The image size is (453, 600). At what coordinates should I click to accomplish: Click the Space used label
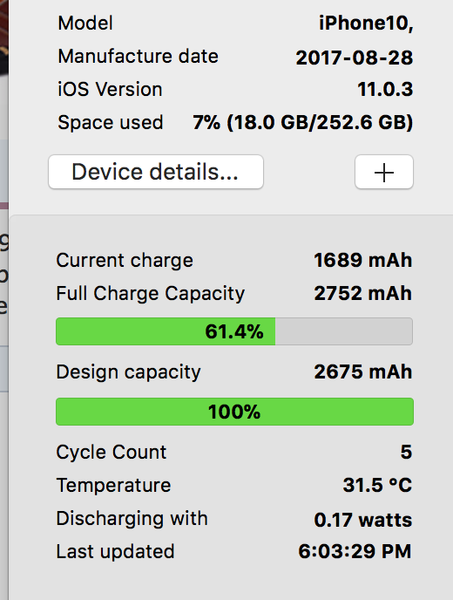click(111, 123)
